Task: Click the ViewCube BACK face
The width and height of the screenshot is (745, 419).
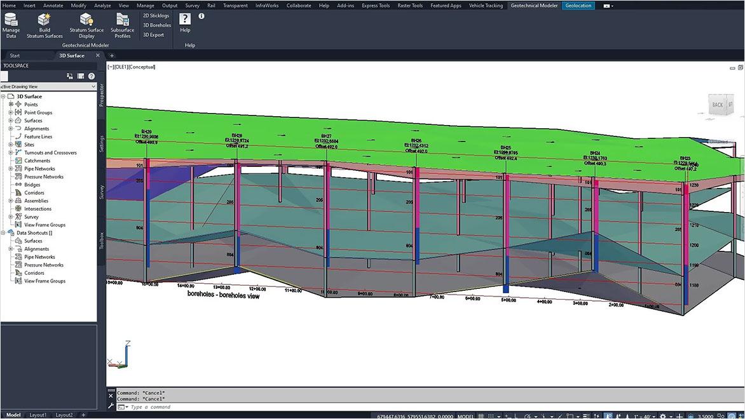Action: [x=718, y=105]
